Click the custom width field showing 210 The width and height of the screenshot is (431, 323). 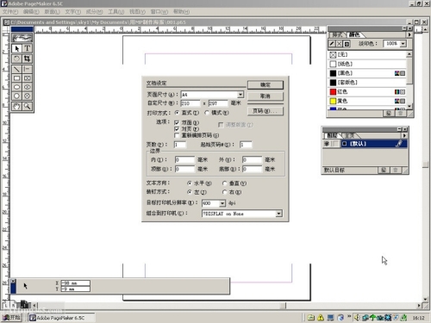(x=191, y=103)
